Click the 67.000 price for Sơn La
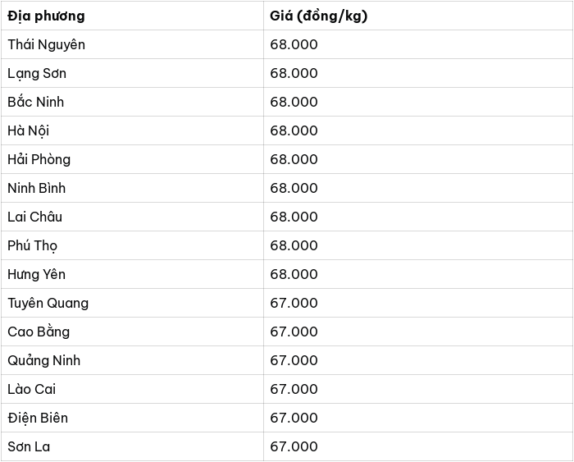Image resolution: width=574 pixels, height=462 pixels. 294,446
